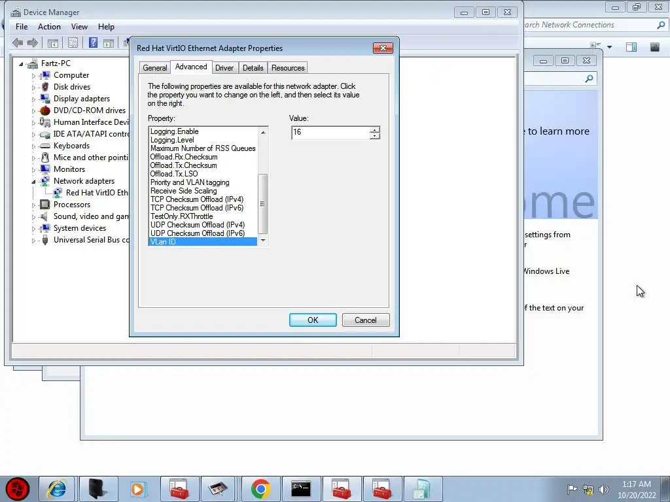
Task: Click the Property list scrollbar thumb
Action: click(263, 204)
